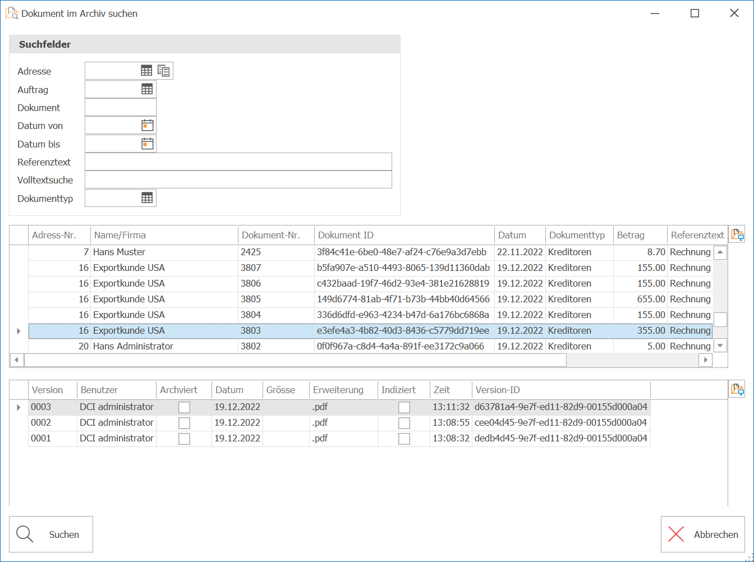Click the documents grid horizontal scrollbar thumb

tap(295, 360)
